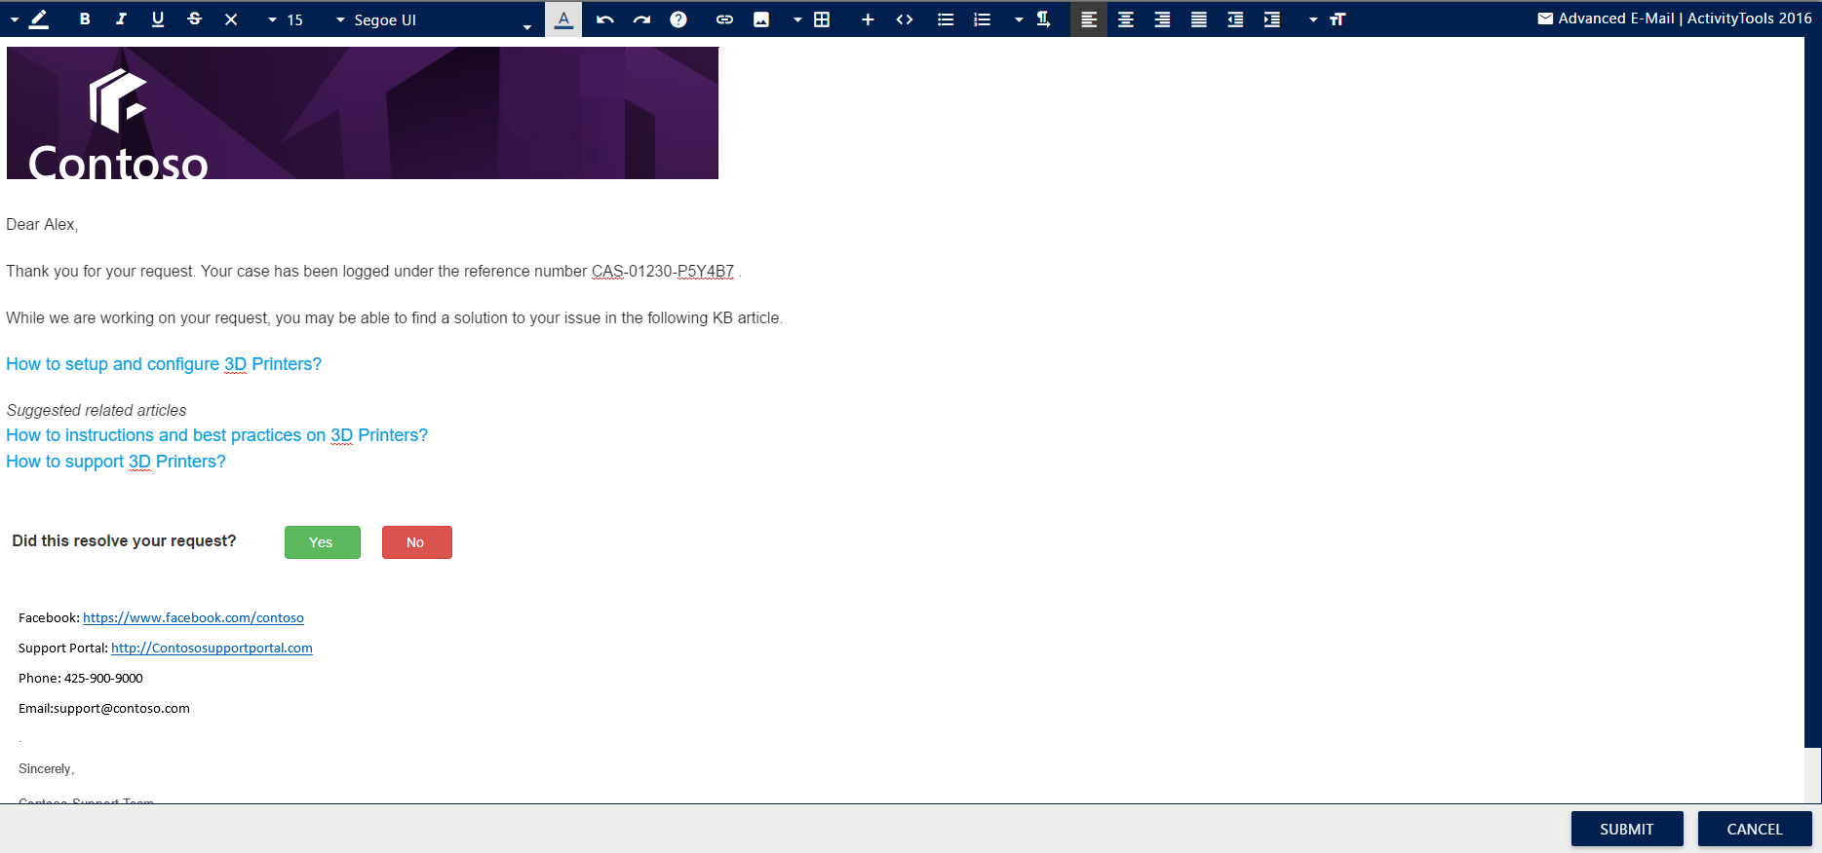Toggle italic formatting
Image resolution: width=1822 pixels, height=853 pixels.
pyautogui.click(x=121, y=19)
